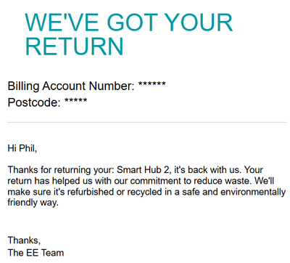Click the words "reduce waste"
Screen dimensions: 290x263
[x=227, y=181]
